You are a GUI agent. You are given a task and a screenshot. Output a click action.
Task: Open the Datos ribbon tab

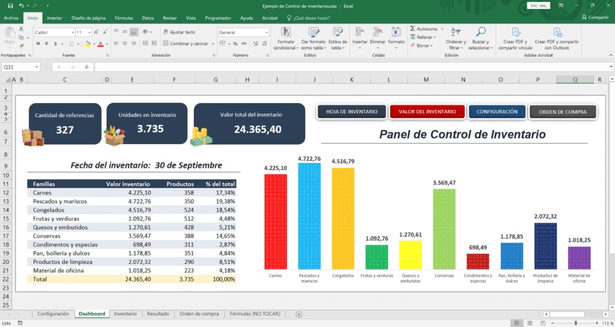[x=148, y=18]
